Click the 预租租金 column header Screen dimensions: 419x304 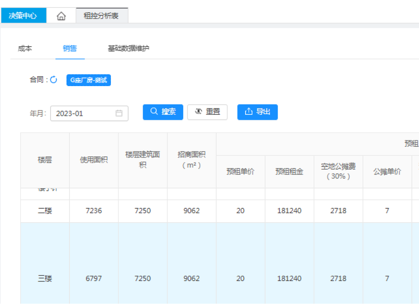pos(289,172)
